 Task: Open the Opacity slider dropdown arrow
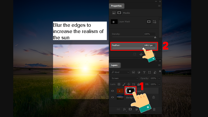159,78
